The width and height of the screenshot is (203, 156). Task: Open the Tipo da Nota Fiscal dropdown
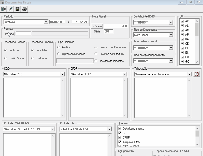171,48
